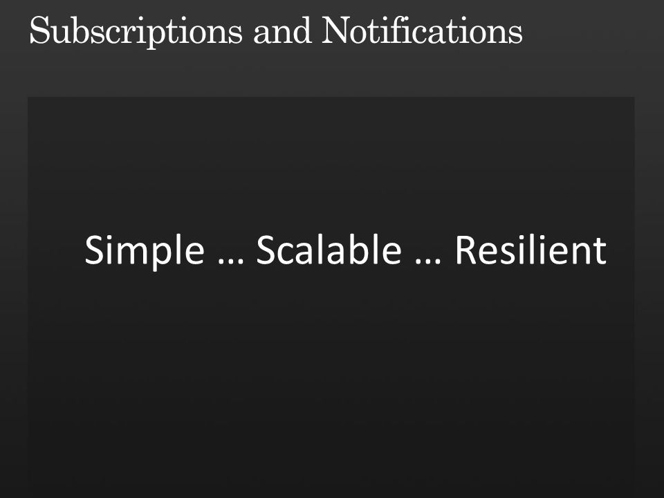Click the word "and" in the slide title
This screenshot has height=498, width=664.
(x=282, y=30)
